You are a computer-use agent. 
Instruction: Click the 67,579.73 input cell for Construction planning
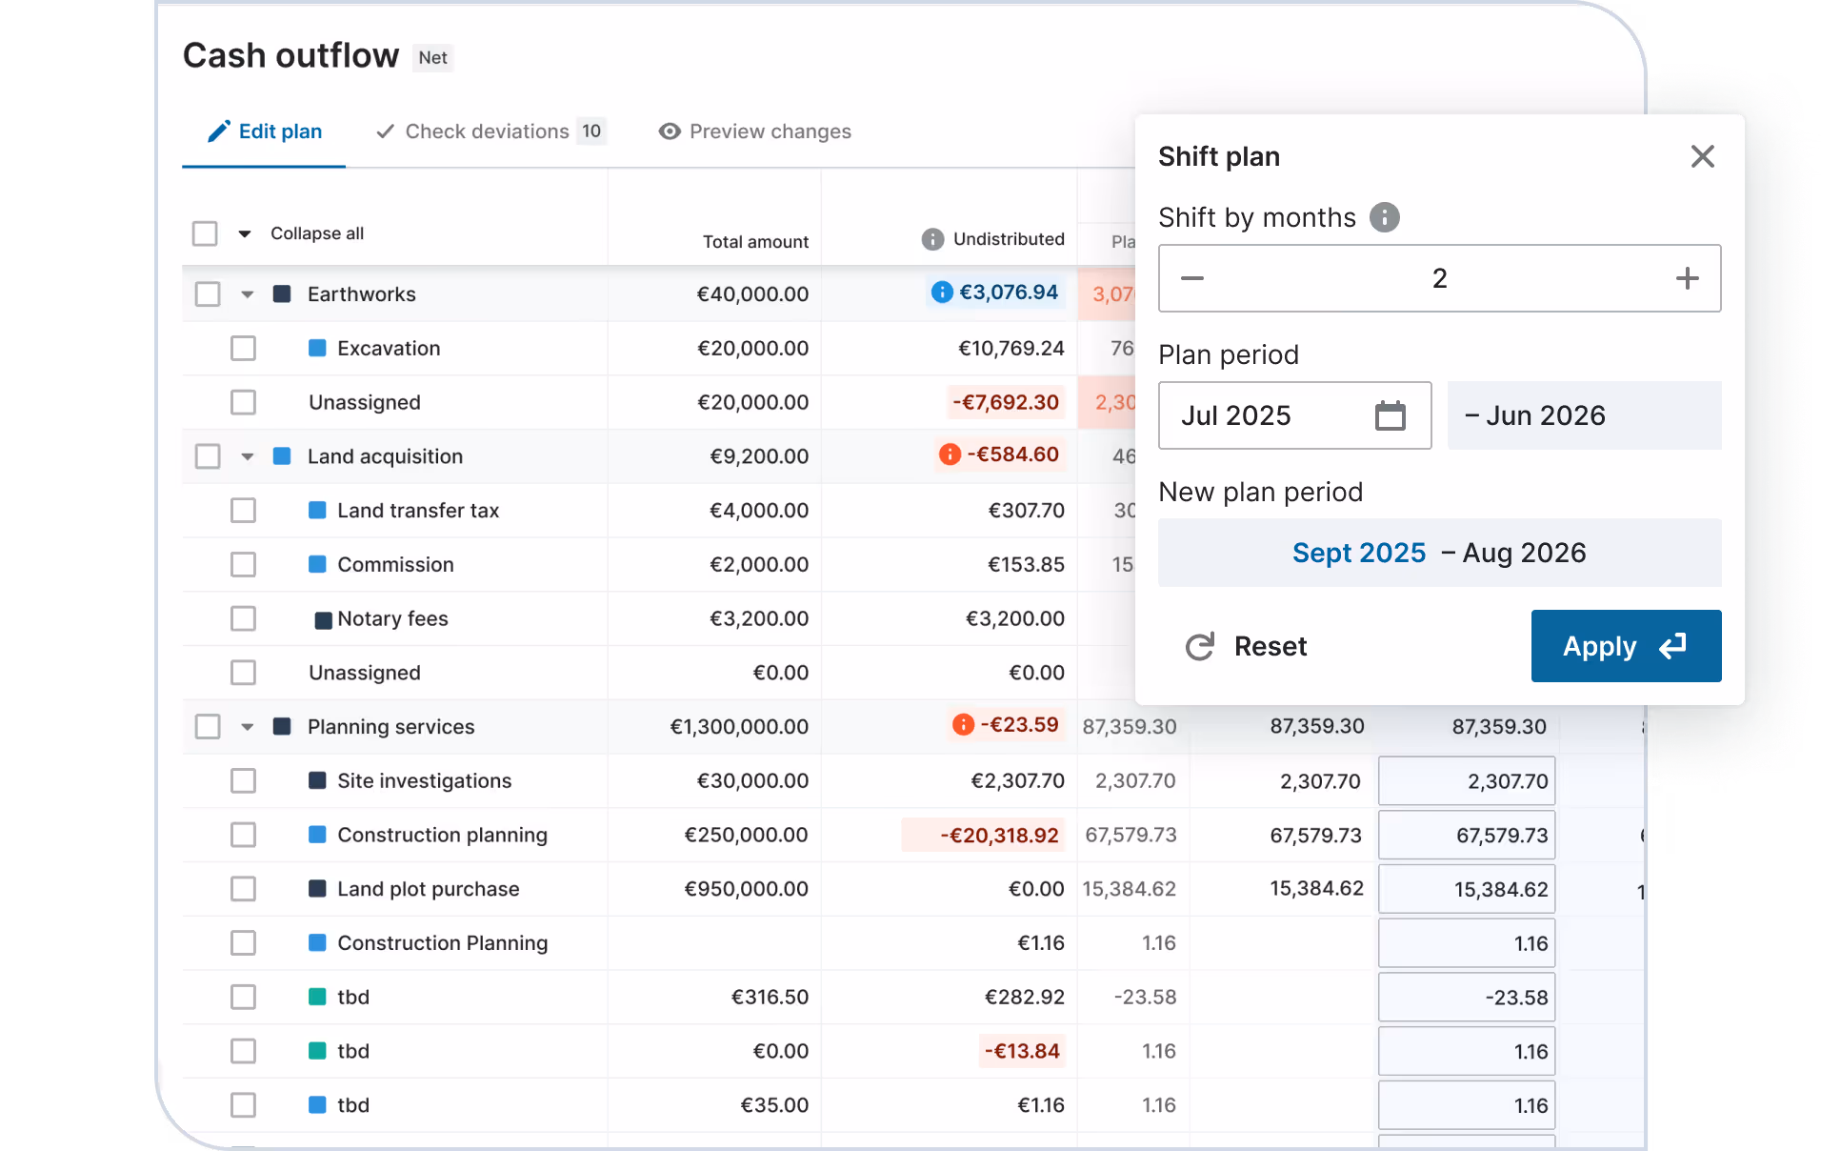1467,836
